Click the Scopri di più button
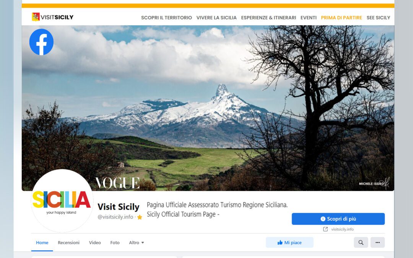Screen dimensions: 413x258 [x=338, y=219]
